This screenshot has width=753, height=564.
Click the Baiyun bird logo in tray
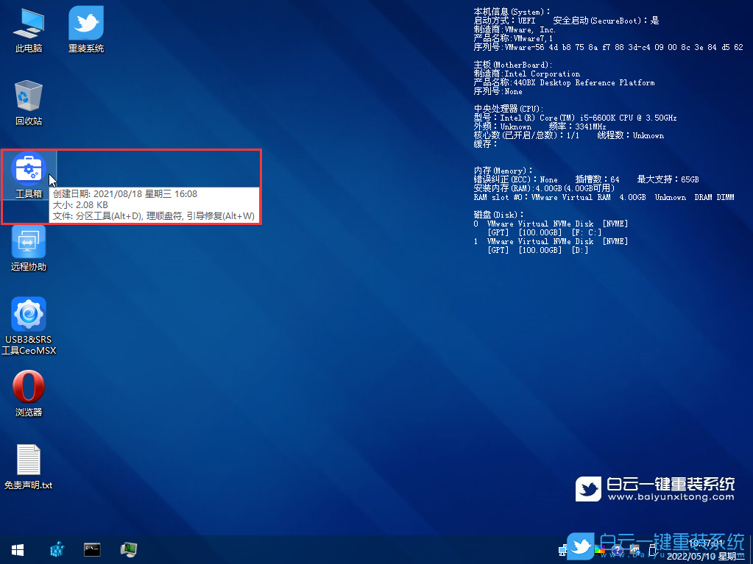[581, 548]
